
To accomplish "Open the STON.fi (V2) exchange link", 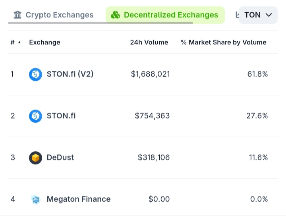I will tap(70, 74).
